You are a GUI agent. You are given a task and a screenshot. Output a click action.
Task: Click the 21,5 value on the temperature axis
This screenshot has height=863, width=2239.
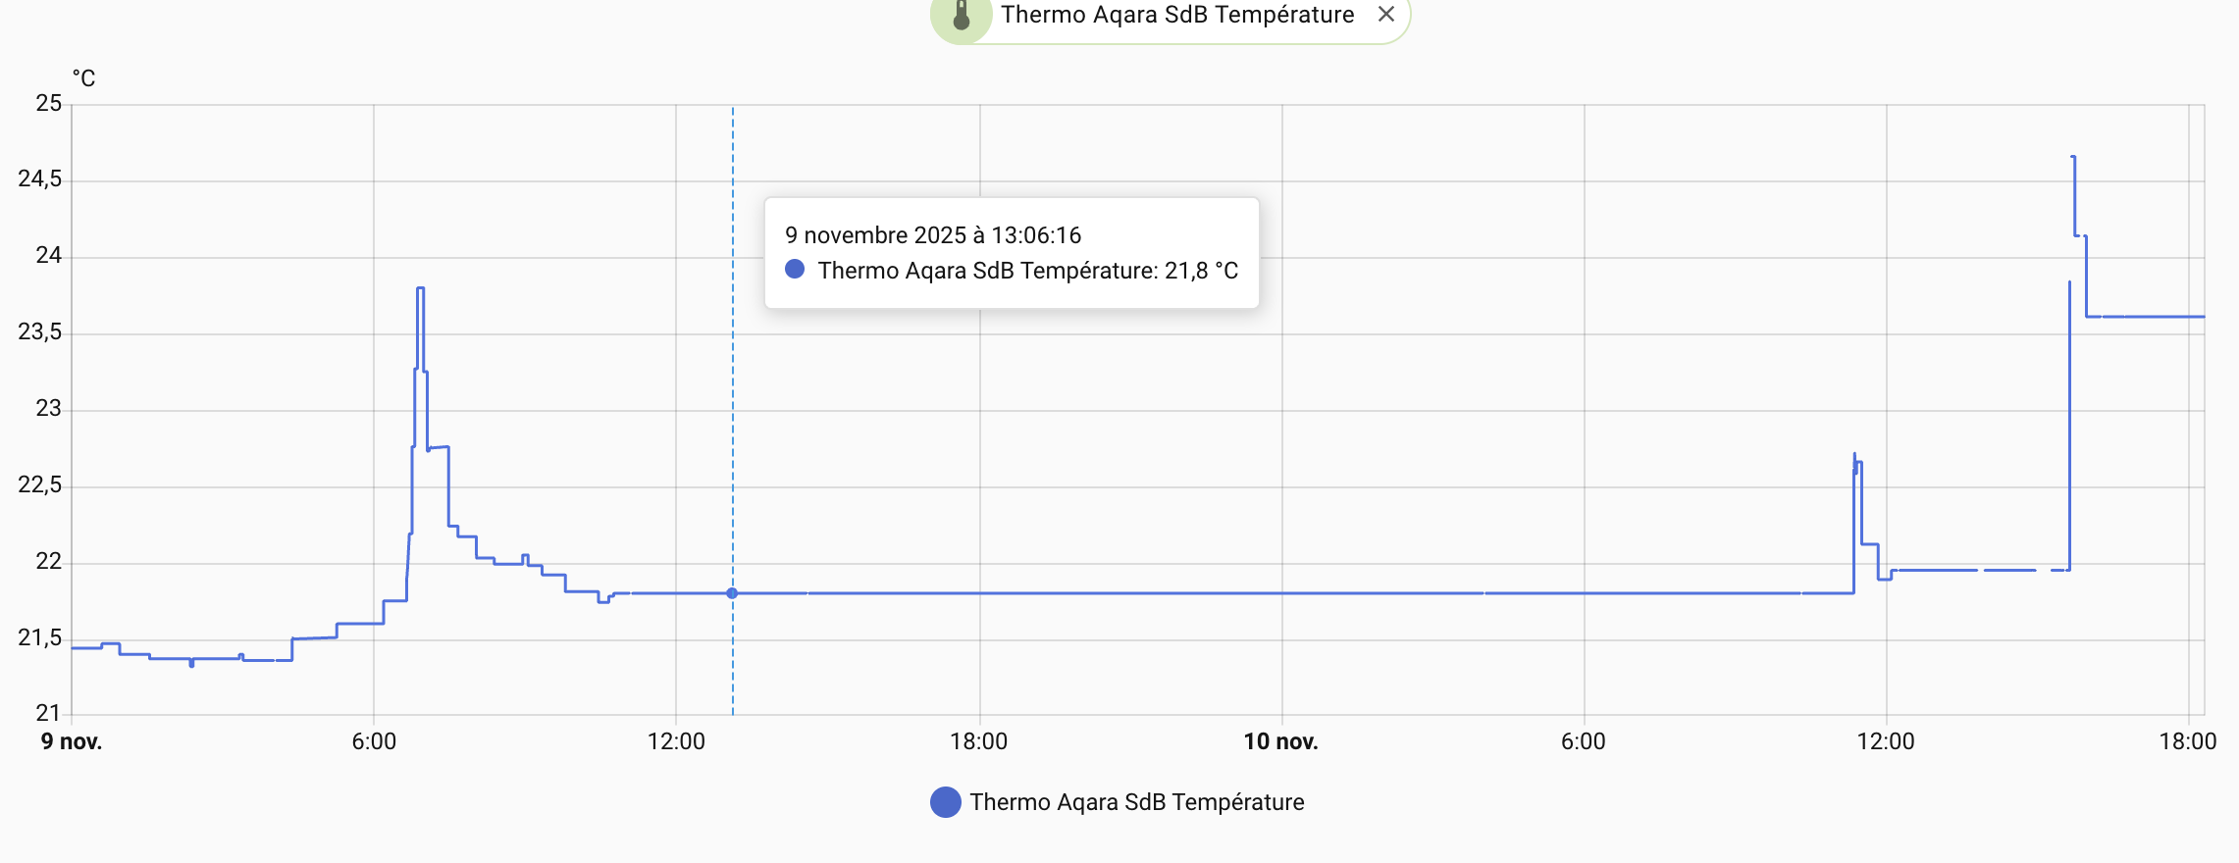40,637
